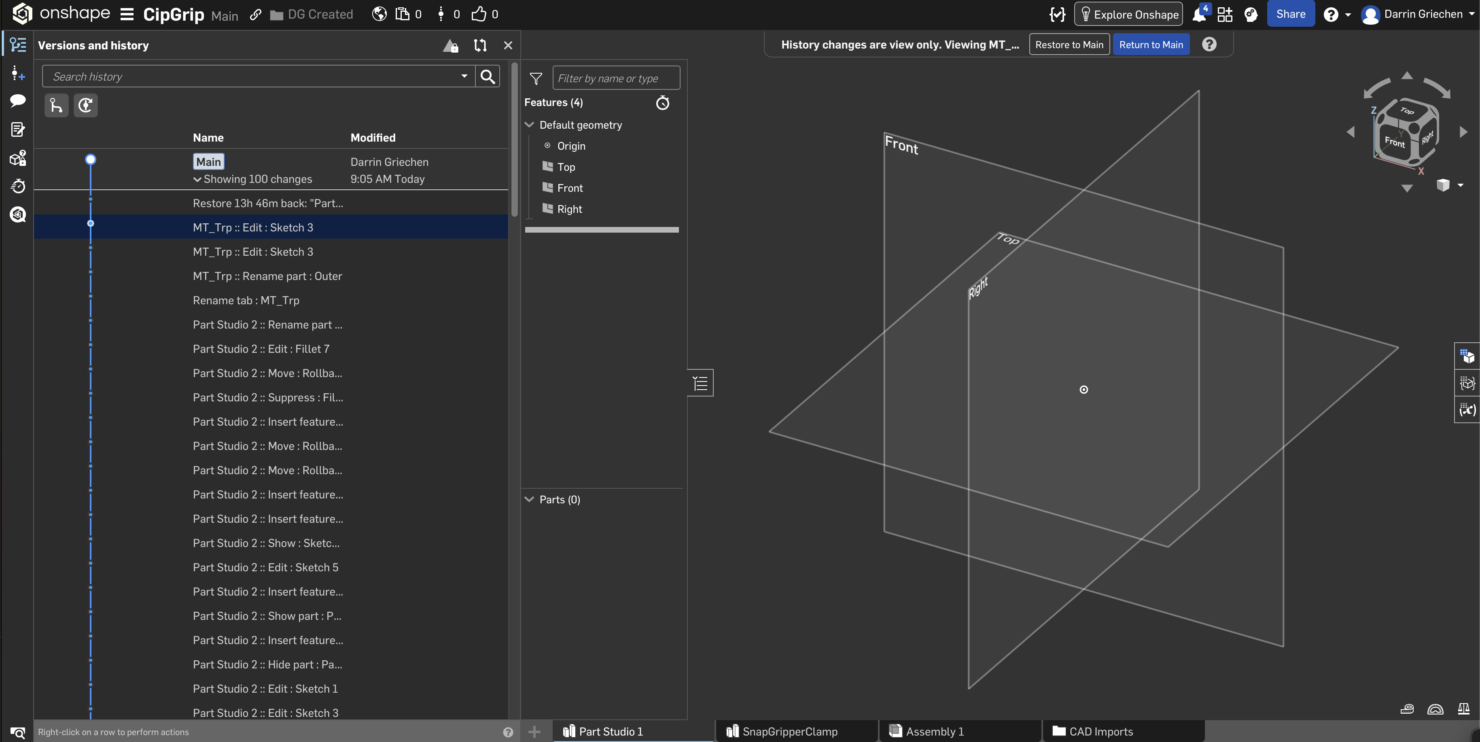1480x742 pixels.
Task: Click the Filter by name or type field
Action: coord(615,78)
